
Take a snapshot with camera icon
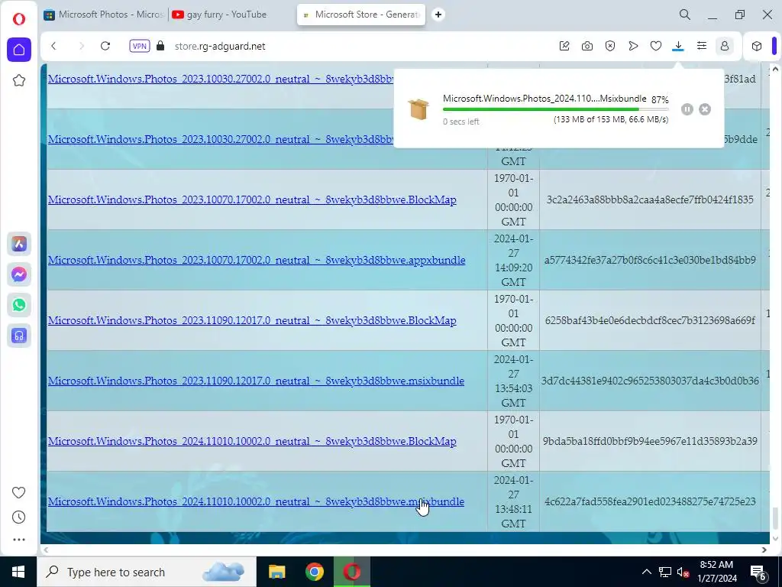[x=587, y=46]
